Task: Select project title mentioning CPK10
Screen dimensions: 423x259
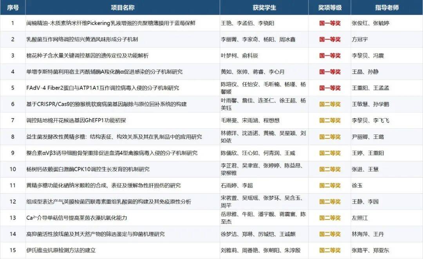Action: (88, 169)
